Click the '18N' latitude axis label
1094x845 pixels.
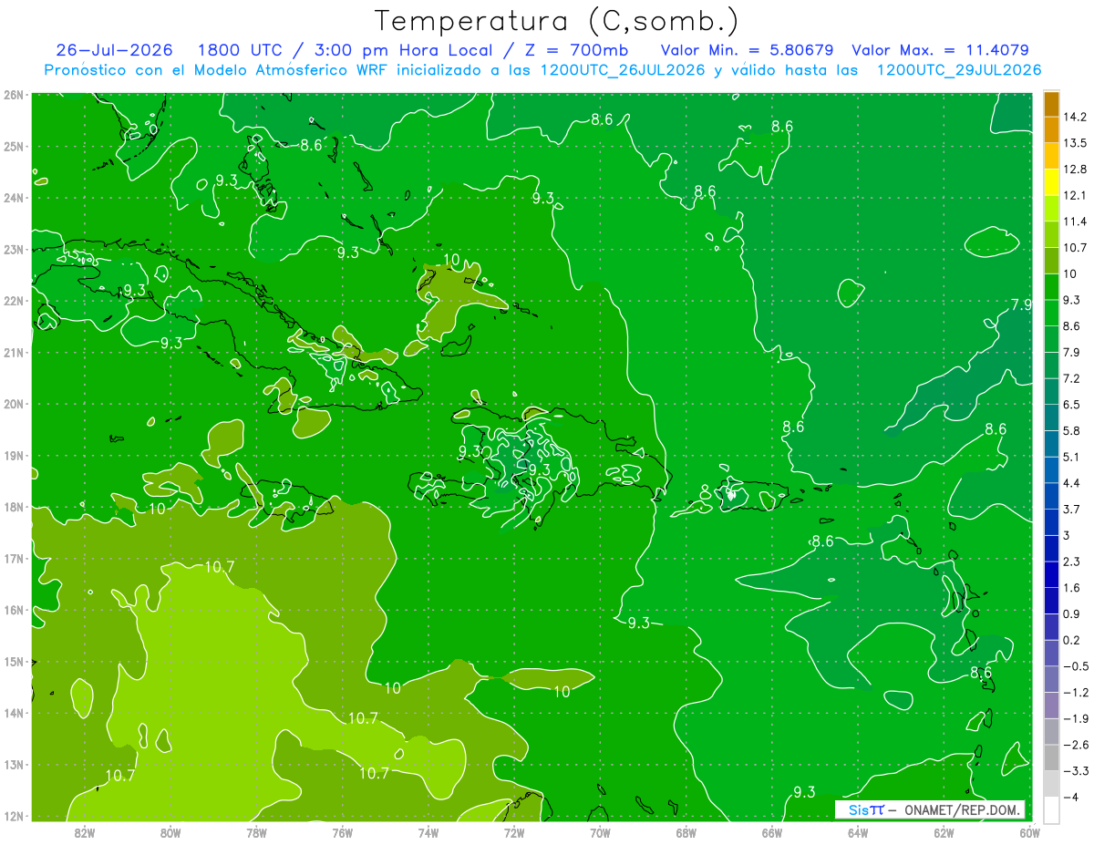click(x=13, y=507)
